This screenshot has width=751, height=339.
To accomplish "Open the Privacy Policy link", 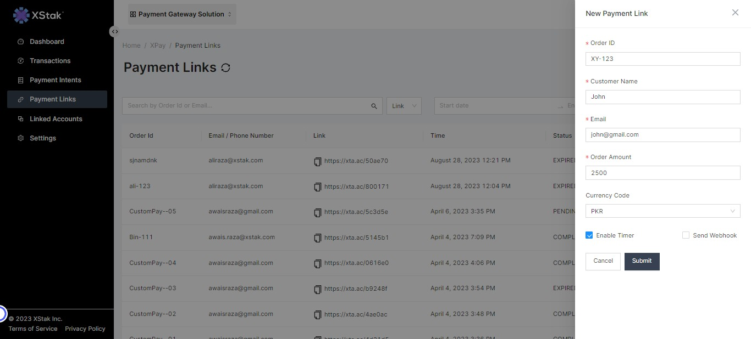I will (85, 329).
